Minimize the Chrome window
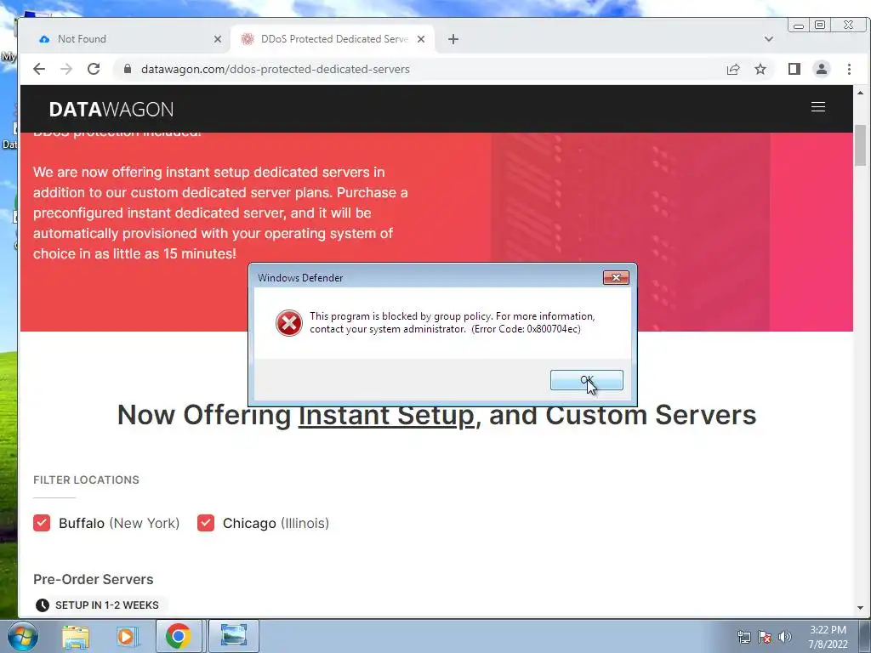 pos(798,26)
